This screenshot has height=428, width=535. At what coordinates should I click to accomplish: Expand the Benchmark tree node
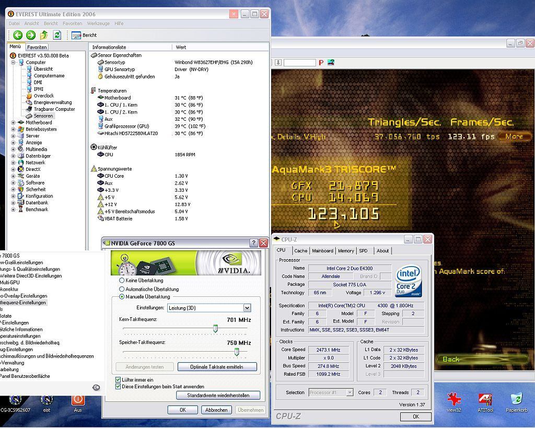13,210
